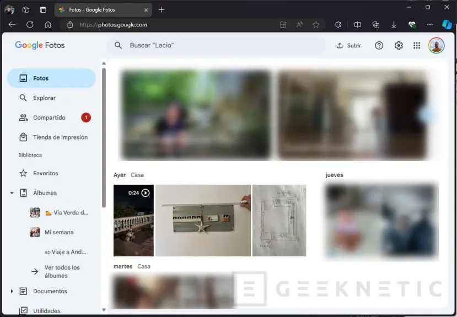The width and height of the screenshot is (457, 317).
Task: Click Ver todos los álbumes
Action: (x=55, y=271)
